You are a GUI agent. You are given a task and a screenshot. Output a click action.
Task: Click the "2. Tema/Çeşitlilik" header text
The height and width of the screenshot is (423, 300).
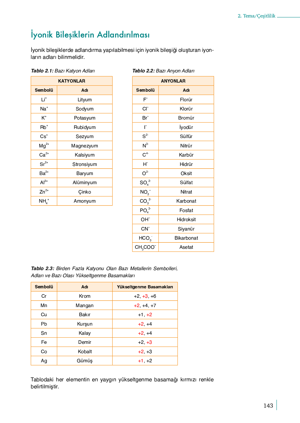point(256,16)
